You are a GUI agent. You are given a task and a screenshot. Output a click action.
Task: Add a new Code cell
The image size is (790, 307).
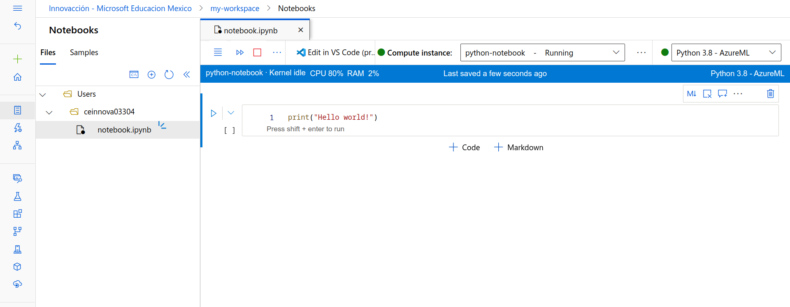[x=464, y=147]
